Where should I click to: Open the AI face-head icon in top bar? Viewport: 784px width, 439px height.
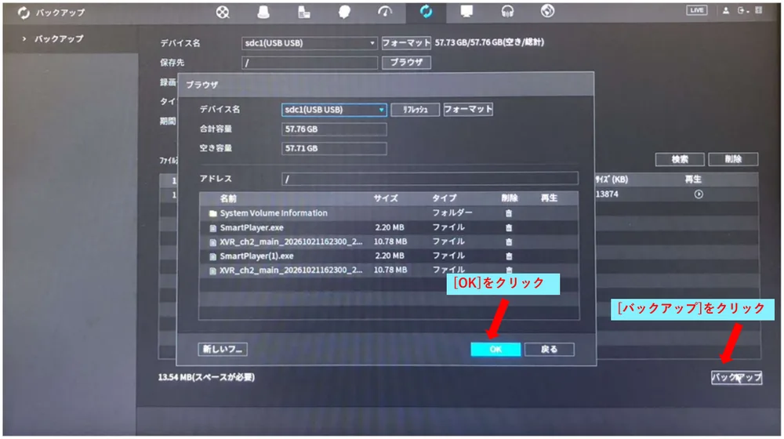coord(344,12)
